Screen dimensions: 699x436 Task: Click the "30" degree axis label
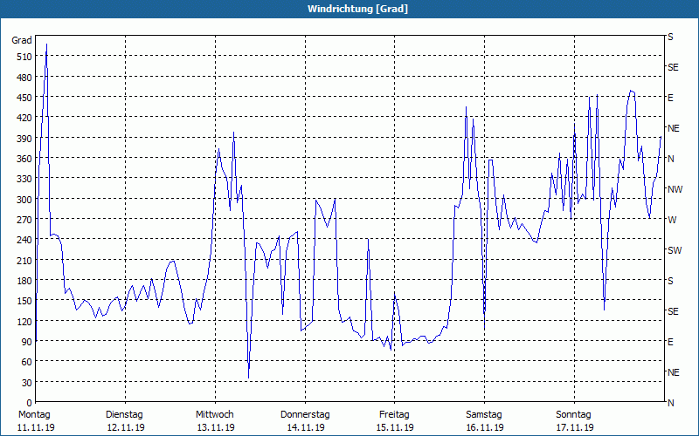click(x=27, y=383)
